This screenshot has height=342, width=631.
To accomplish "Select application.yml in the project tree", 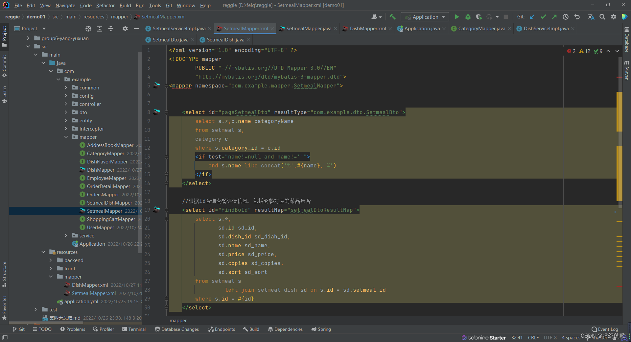I will [81, 302].
